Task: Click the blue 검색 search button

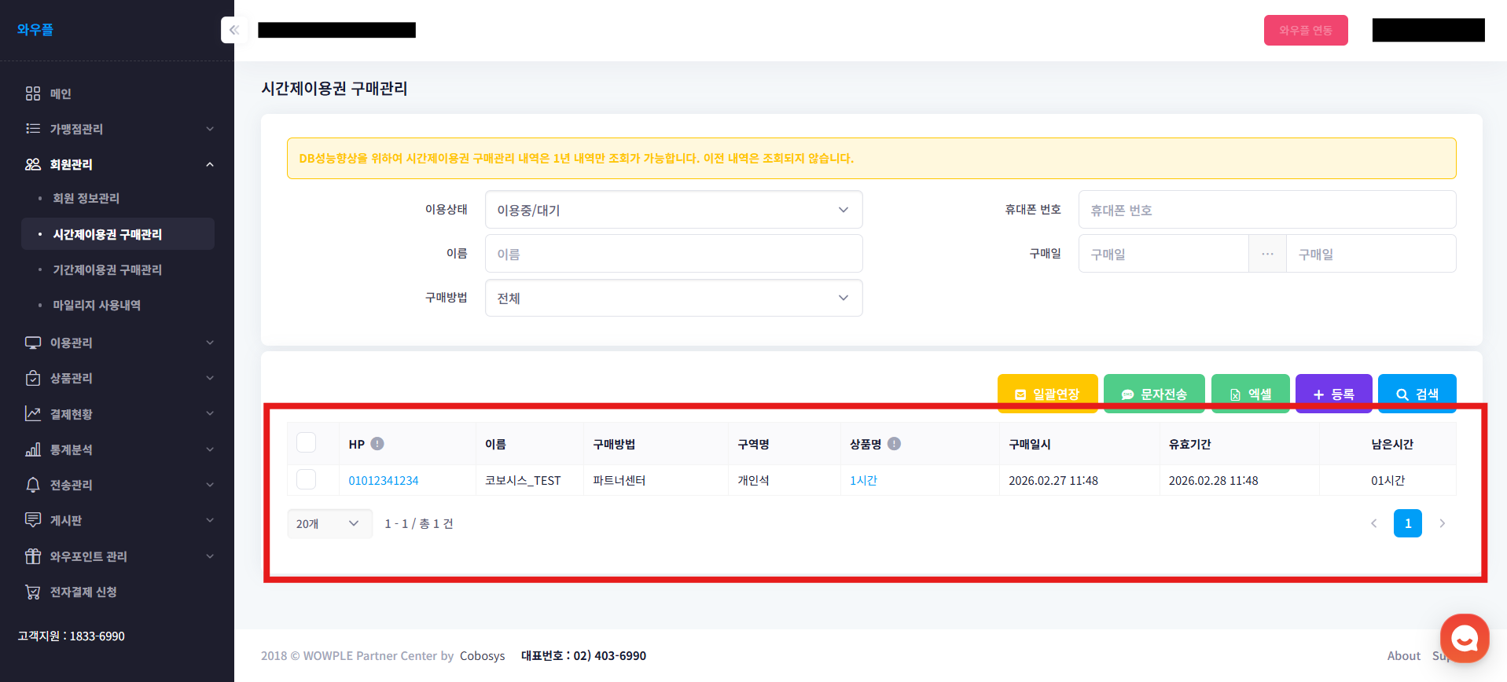Action: point(1417,393)
